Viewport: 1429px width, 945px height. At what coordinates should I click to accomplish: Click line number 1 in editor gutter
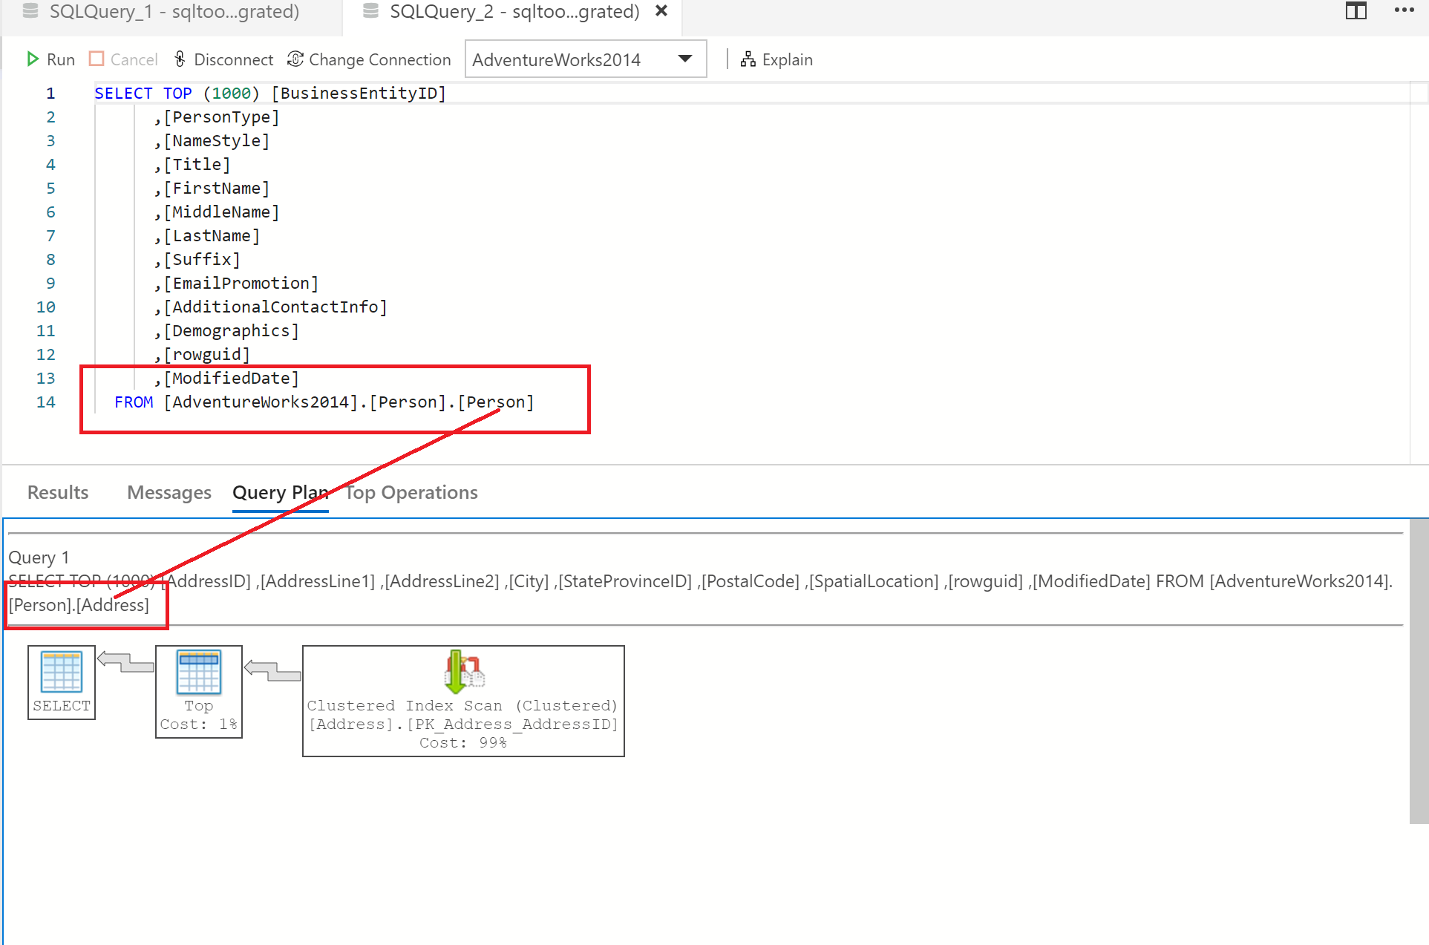pyautogui.click(x=50, y=93)
